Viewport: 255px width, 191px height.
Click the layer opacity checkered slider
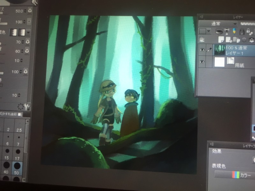click(248, 24)
